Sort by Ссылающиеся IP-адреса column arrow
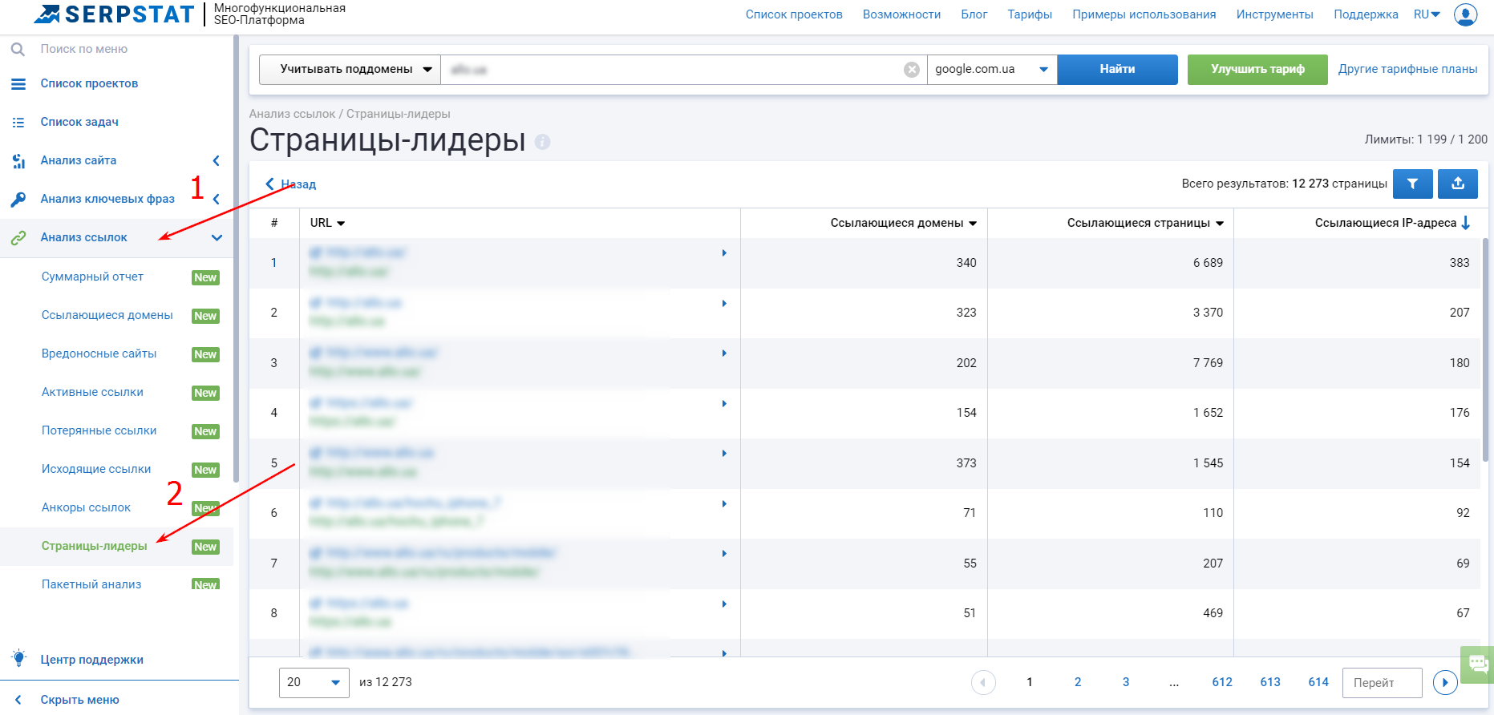This screenshot has height=715, width=1494. [x=1466, y=223]
